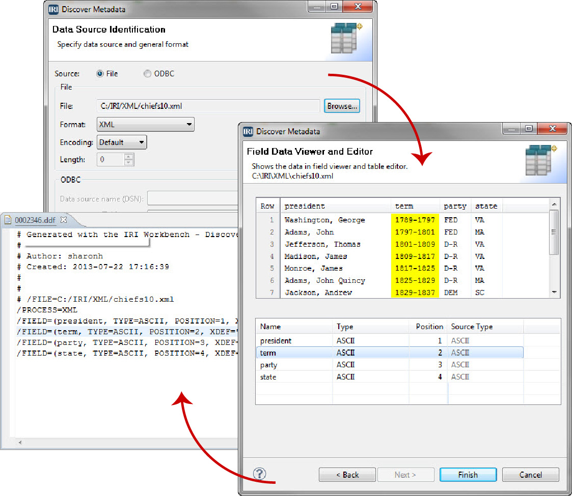Click the Name column header in field table
The image size is (572, 496).
point(294,327)
